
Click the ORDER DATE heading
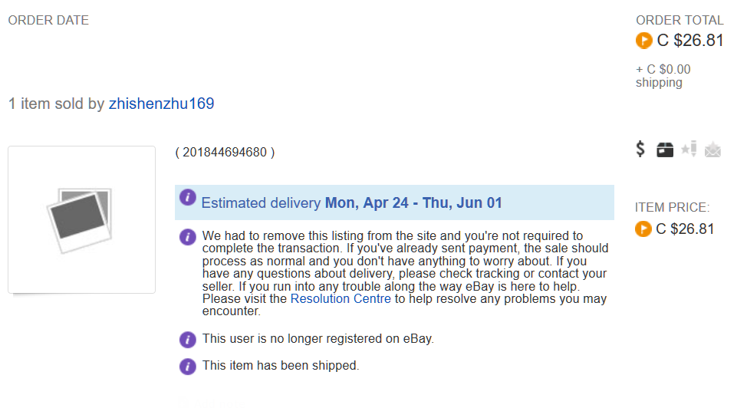48,21
